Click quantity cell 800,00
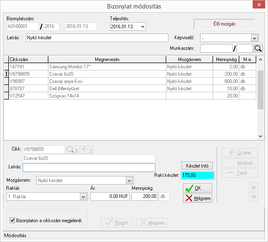 click(226, 81)
